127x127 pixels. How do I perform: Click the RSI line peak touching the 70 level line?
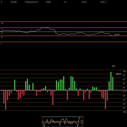tap(47, 27)
